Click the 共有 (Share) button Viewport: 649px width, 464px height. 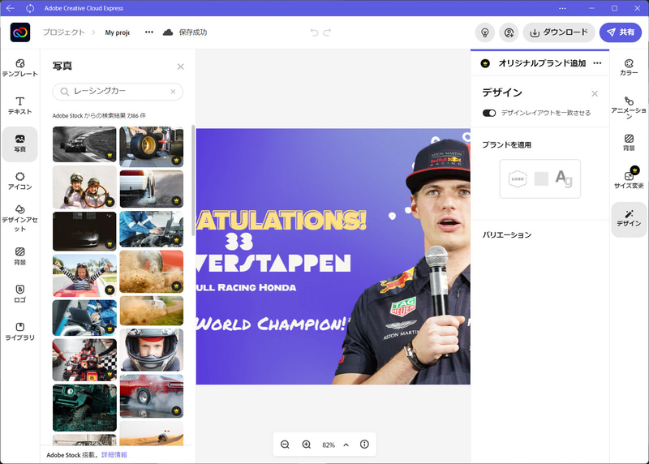[x=621, y=32]
